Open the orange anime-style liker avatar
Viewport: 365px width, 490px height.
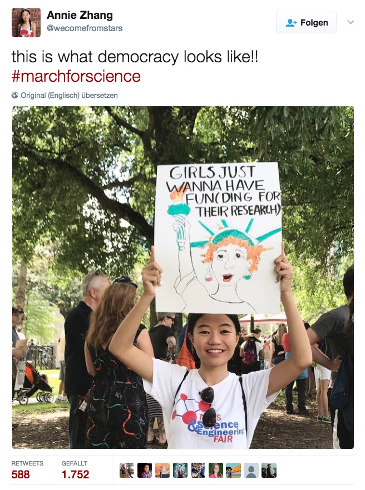tap(162, 471)
